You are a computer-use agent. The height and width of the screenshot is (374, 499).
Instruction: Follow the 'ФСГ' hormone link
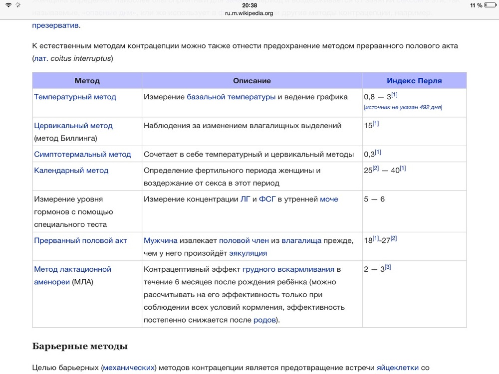267,199
